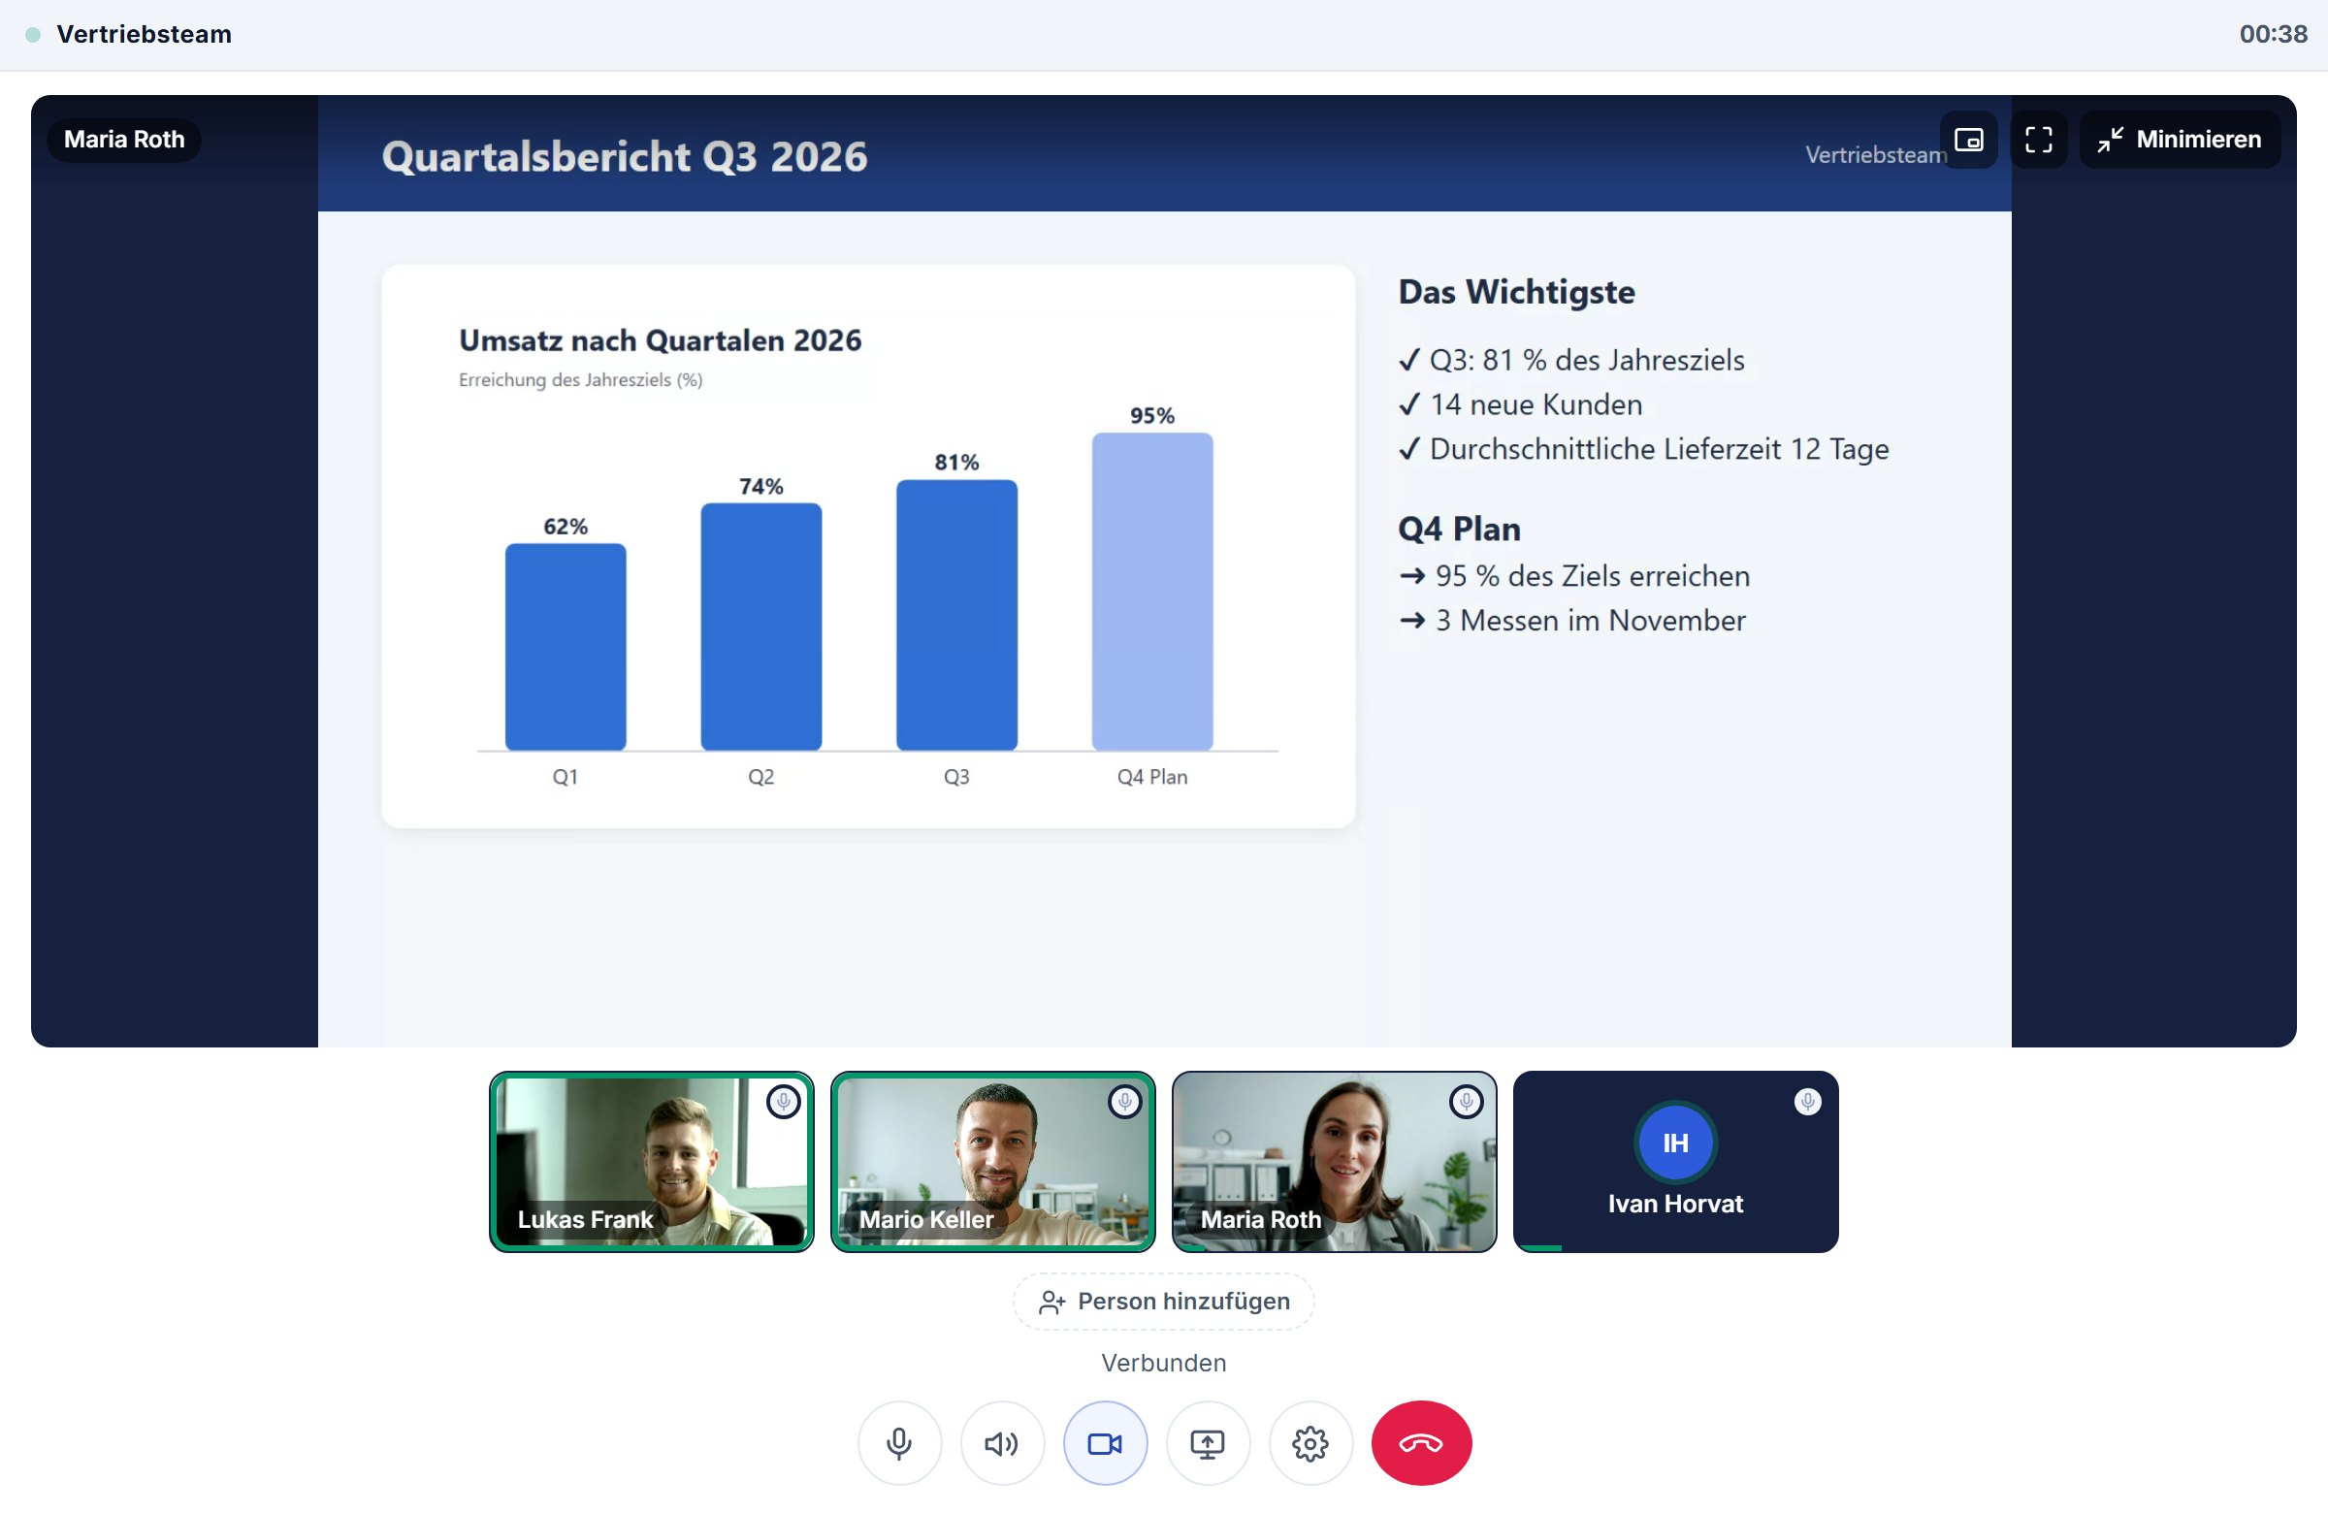Click microphone indicator on Mario Keller tile
The height and width of the screenshot is (1513, 2328).
point(1125,1101)
